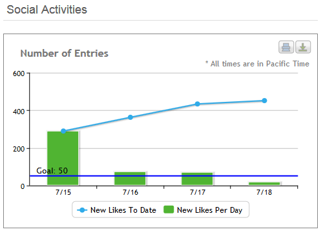323x236 pixels.
Task: Click the green 7/17 bar
Action: click(197, 179)
